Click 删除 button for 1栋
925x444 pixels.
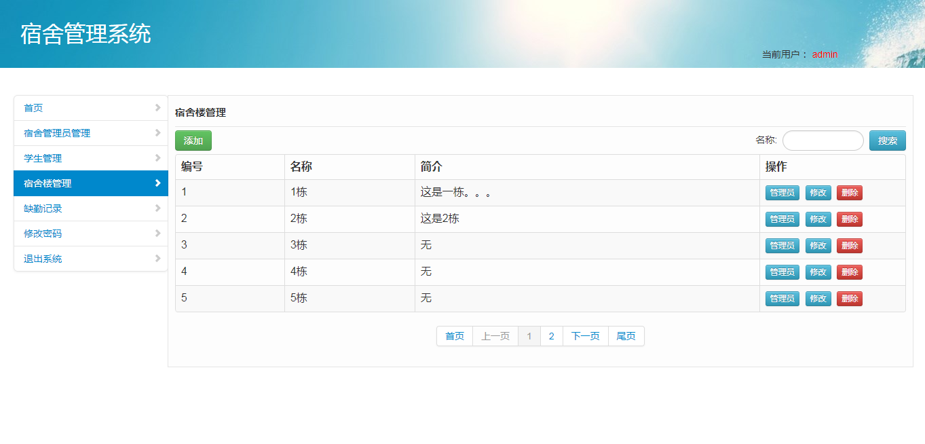[x=850, y=193]
